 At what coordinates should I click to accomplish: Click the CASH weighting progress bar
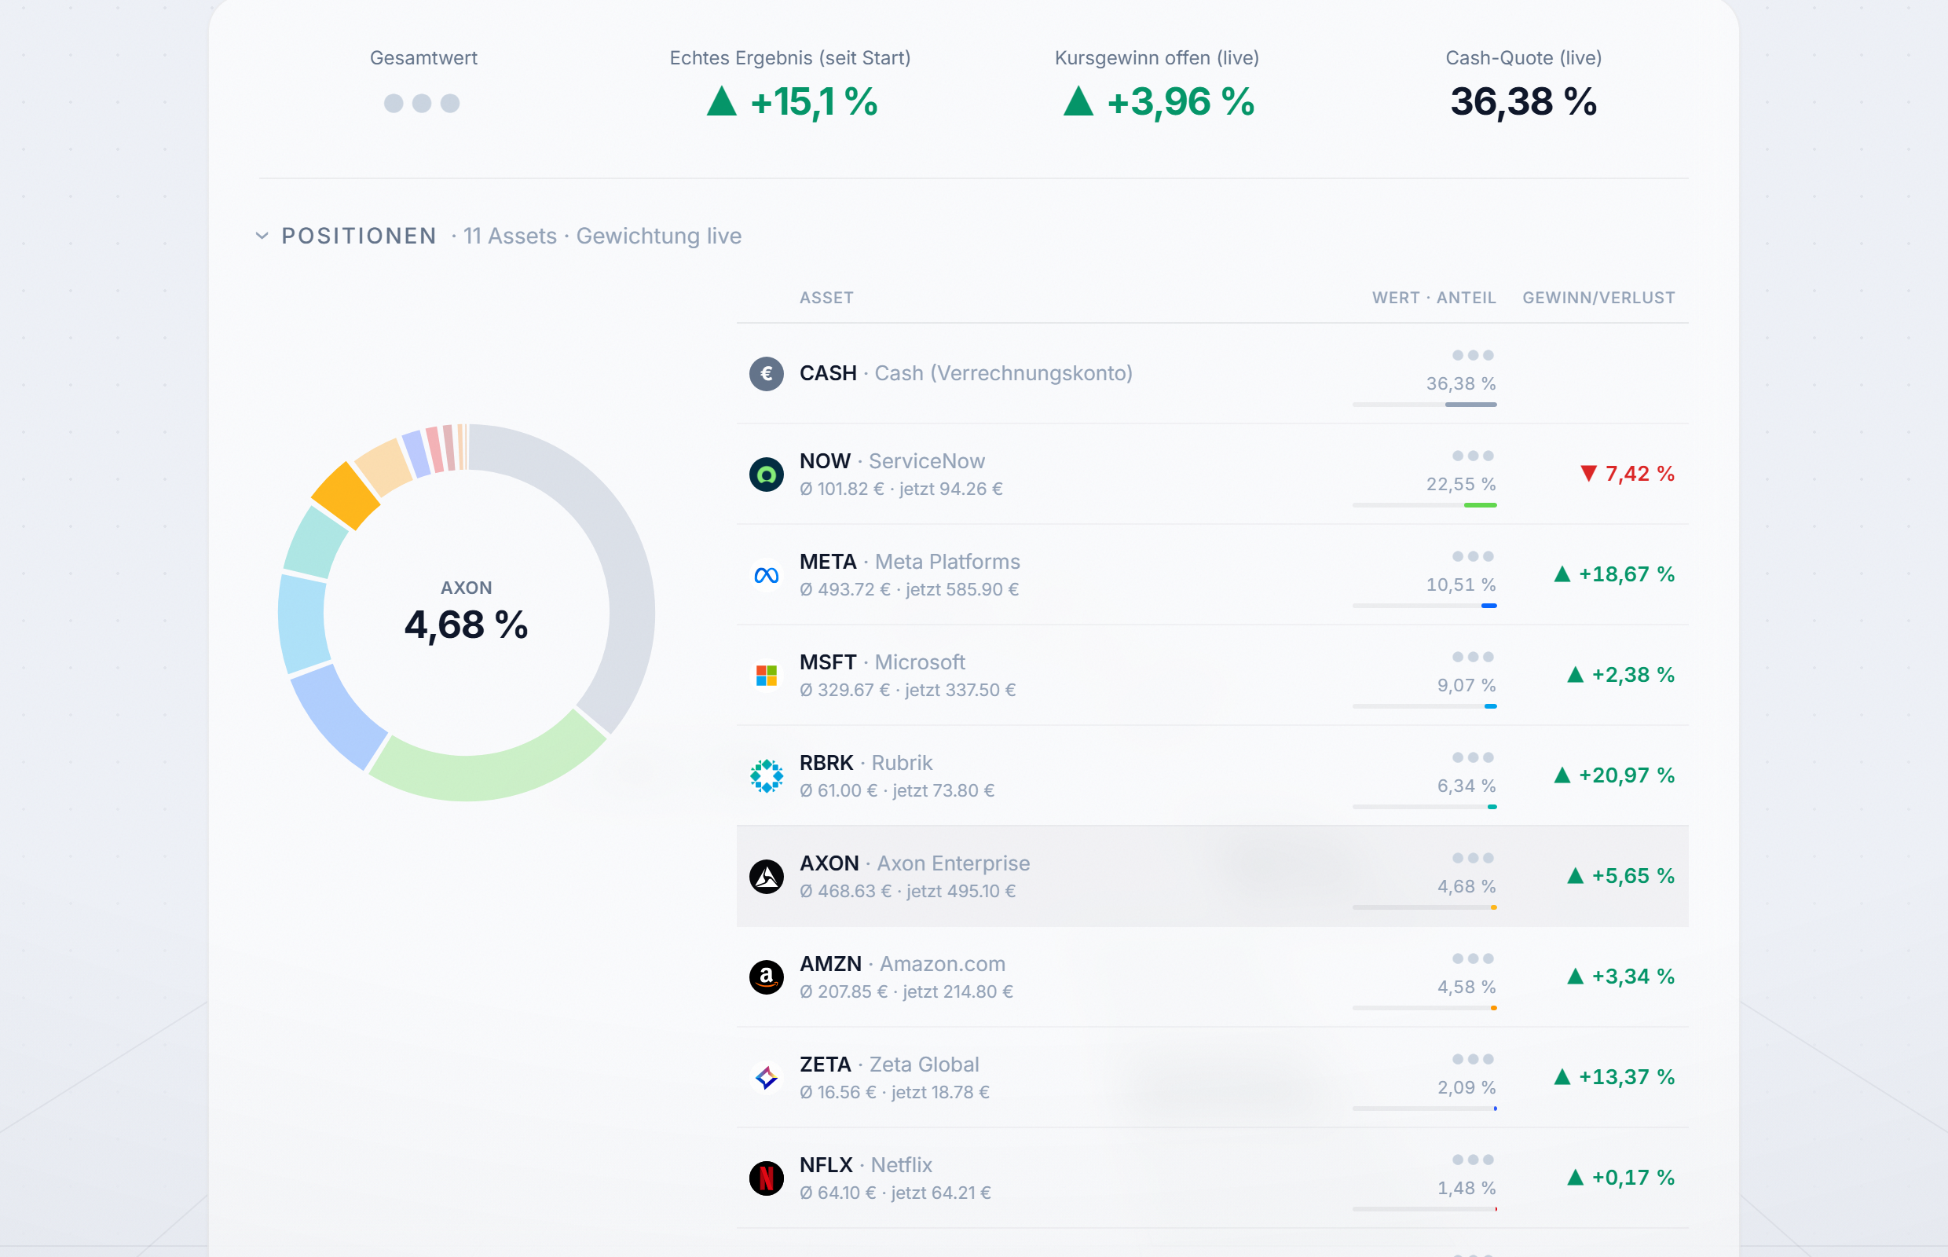point(1424,405)
